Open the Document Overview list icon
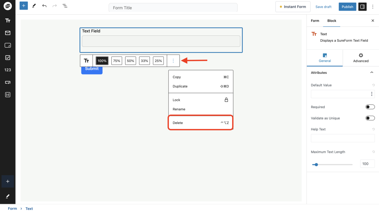Viewport: 379px width, 213px height. pyautogui.click(x=65, y=6)
